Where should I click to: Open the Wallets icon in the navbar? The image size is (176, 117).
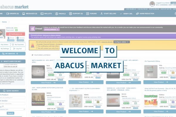coord(42,13)
